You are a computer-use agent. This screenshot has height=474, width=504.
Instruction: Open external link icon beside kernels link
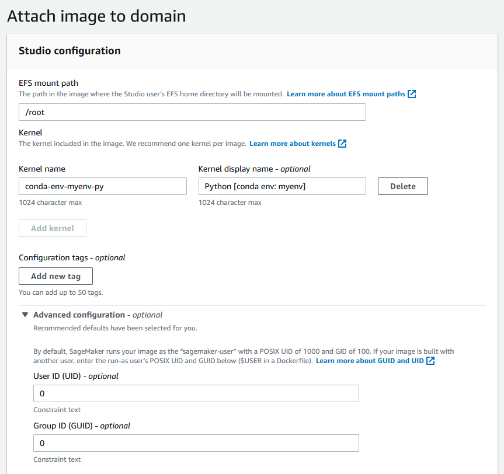(342, 144)
